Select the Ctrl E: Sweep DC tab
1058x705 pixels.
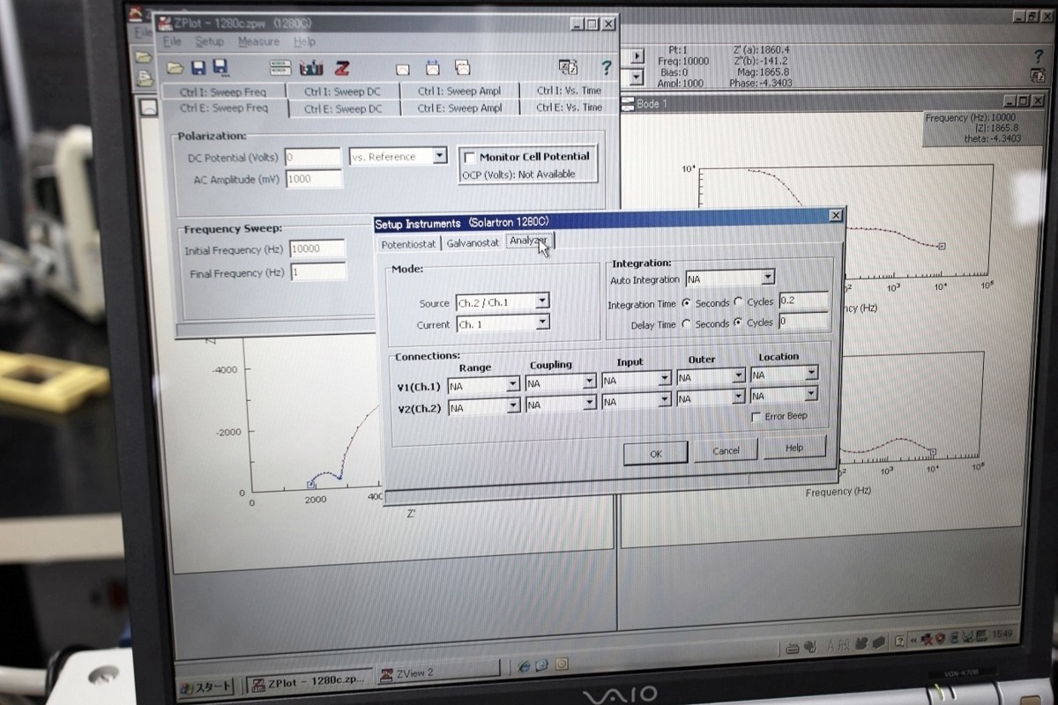[343, 108]
